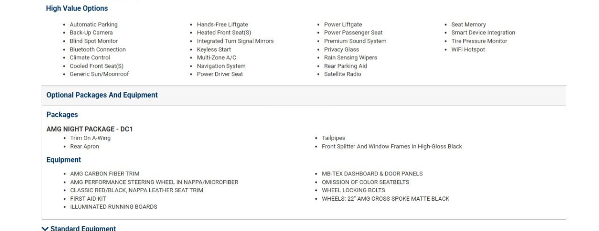Select the High Value Options heading
Image resolution: width=599 pixels, height=231 pixels.
pyautogui.click(x=77, y=8)
